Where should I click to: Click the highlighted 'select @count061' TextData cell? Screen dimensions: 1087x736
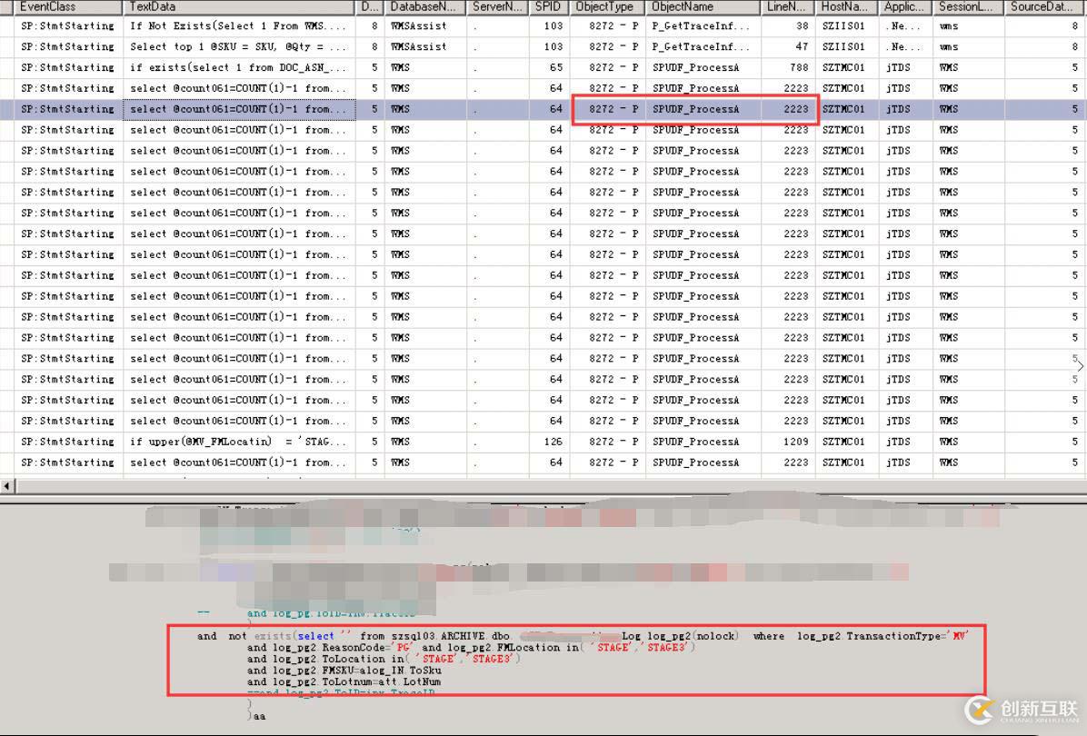point(239,109)
